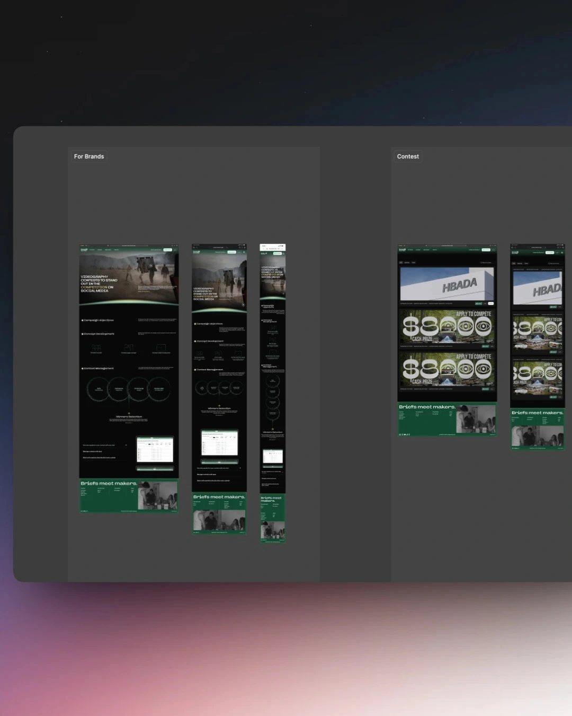This screenshot has width=572, height=716.
Task: Select footer photo in For Brands desktop frame
Action: point(157,496)
